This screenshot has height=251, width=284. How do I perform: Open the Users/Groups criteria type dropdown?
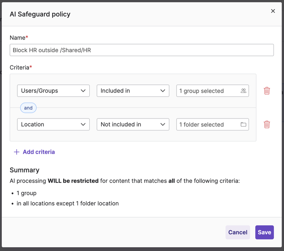[x=53, y=91]
